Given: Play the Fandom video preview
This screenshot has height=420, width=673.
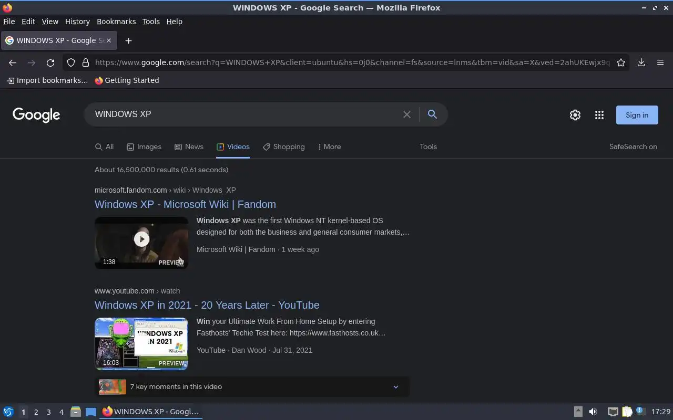Looking at the screenshot, I should point(141,239).
